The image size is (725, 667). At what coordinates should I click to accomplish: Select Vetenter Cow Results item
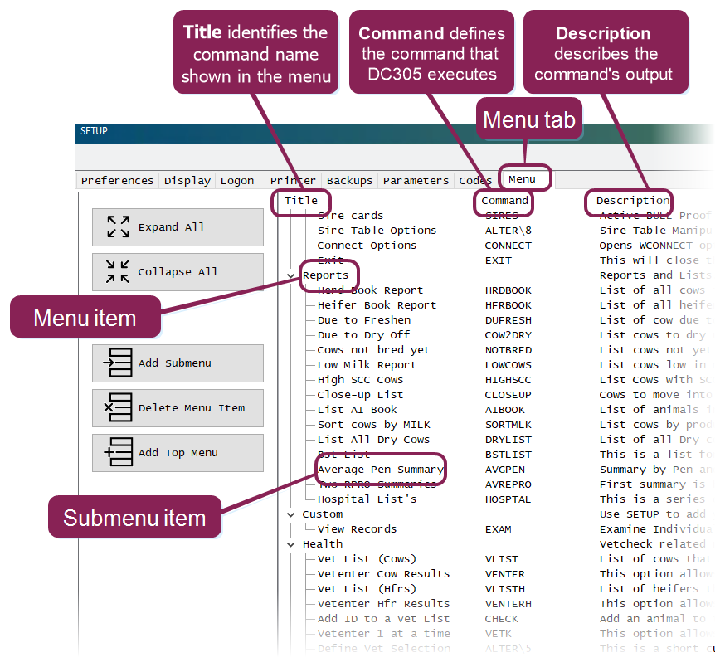pos(383,574)
